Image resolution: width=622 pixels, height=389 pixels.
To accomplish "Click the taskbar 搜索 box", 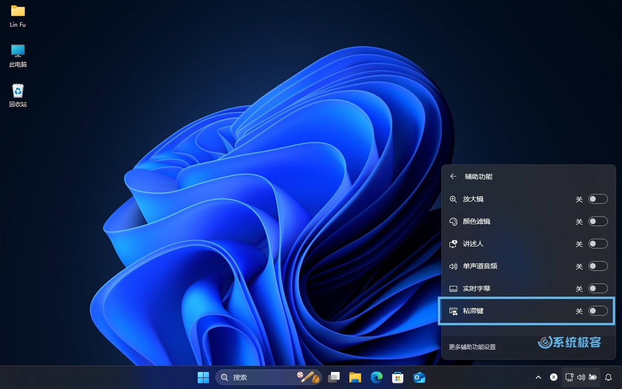I will point(269,377).
